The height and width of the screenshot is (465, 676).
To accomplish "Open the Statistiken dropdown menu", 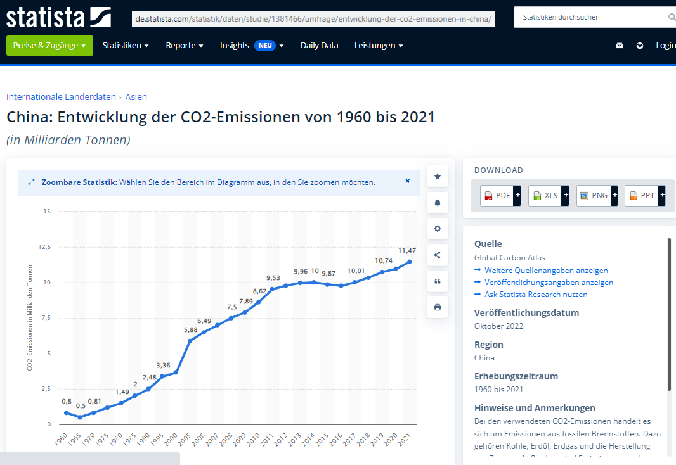I will click(x=126, y=46).
